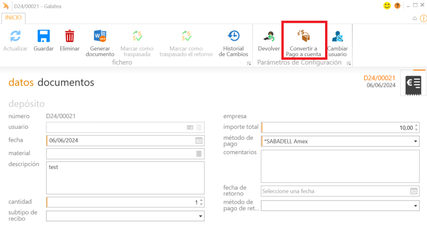Click Generar documento Word icon
This screenshot has height=231, width=427.
coord(100,37)
